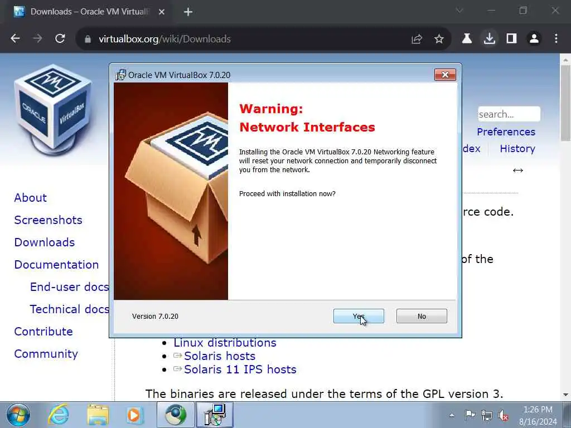Open the History link

click(x=517, y=148)
